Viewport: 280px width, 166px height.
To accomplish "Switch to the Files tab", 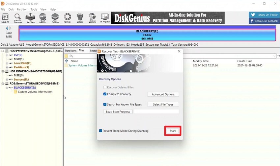I will tap(81, 50).
